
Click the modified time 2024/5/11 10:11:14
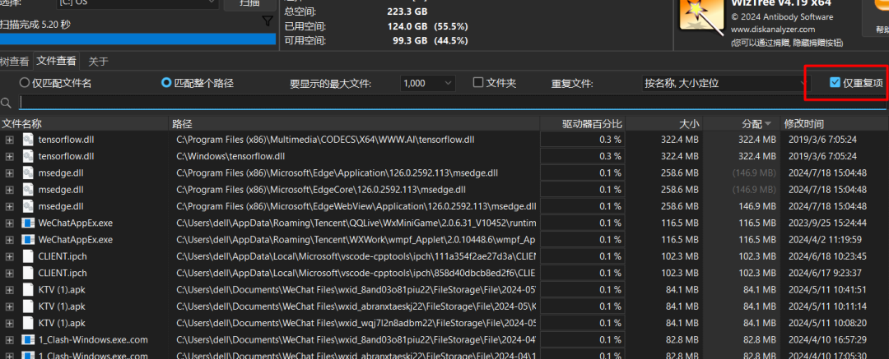click(827, 306)
